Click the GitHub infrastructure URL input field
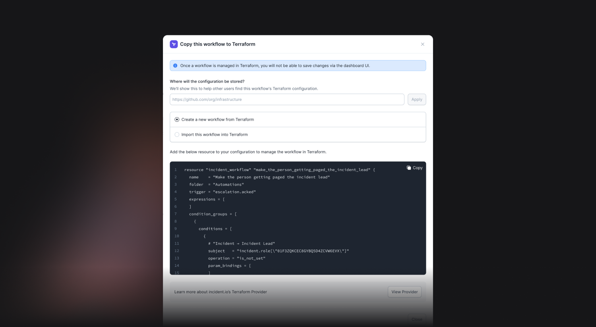 (287, 99)
